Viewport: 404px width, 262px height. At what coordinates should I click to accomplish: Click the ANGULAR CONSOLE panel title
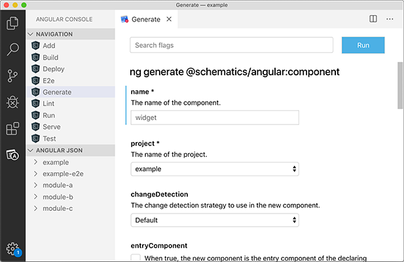tap(64, 19)
